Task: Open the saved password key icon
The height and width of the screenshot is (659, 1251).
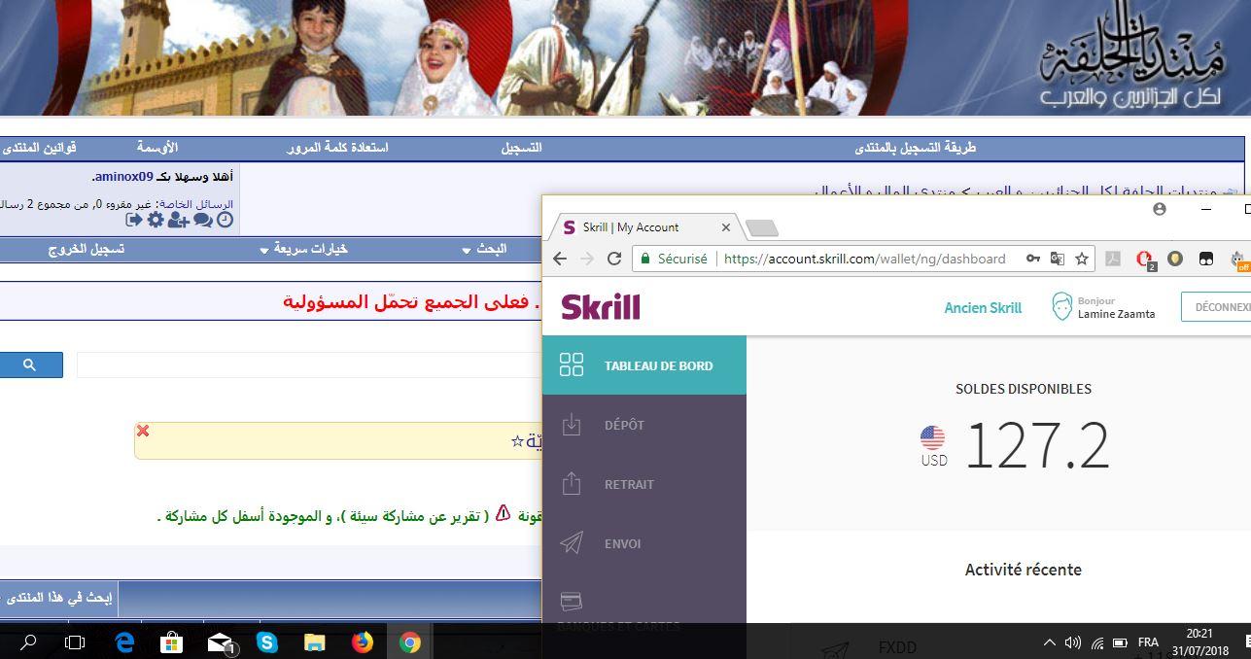Action: (x=1032, y=259)
